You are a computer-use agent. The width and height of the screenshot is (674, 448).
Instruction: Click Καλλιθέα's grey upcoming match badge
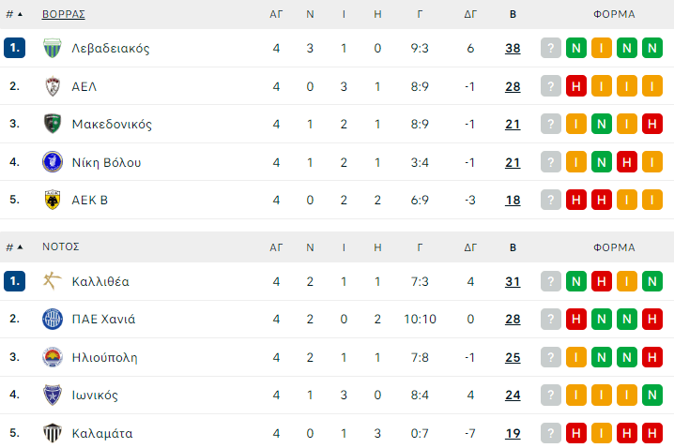click(551, 280)
